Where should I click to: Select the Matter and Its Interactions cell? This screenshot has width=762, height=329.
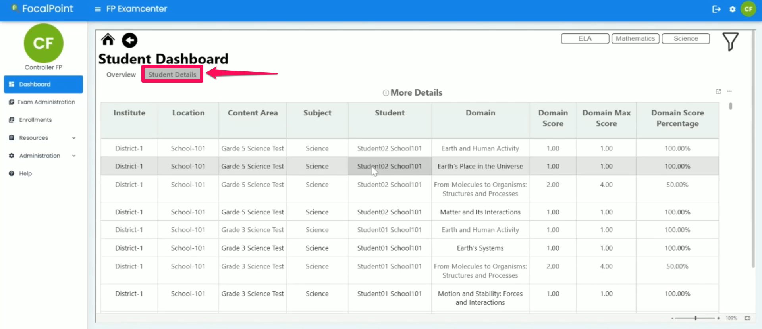tap(480, 212)
